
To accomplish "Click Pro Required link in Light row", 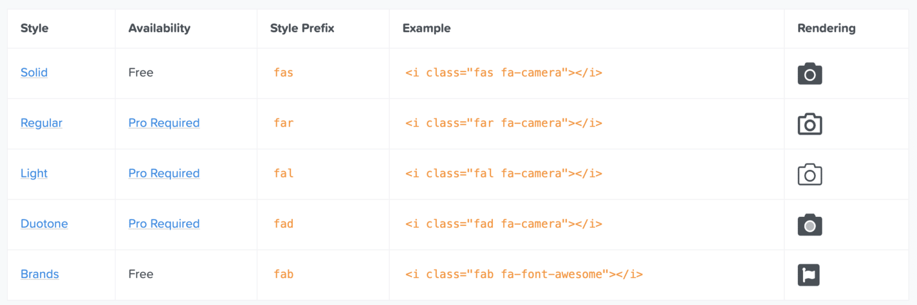I will tap(164, 173).
